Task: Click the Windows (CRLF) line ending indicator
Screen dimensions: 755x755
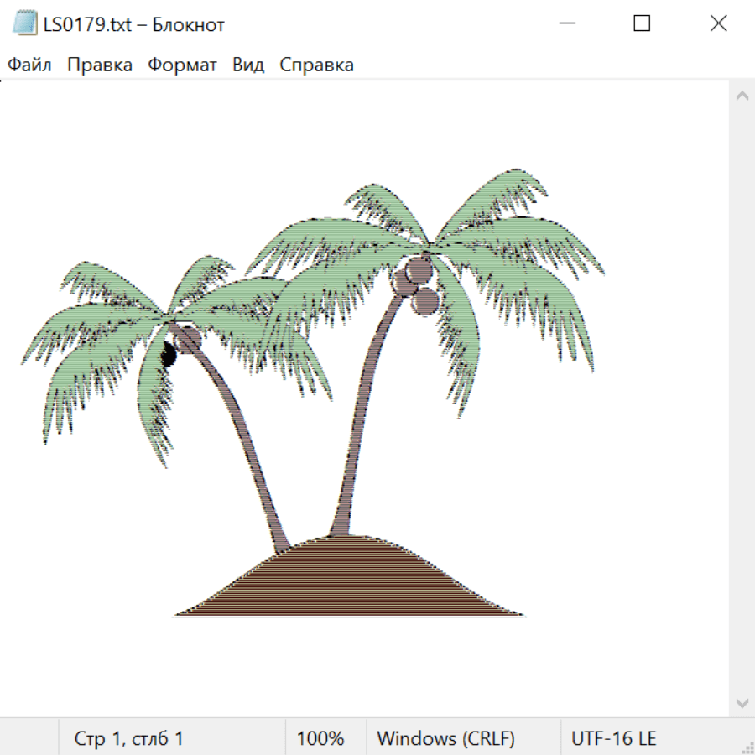Action: click(445, 739)
